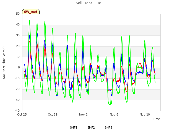The width and height of the screenshot is (177, 133).
Task: Click the red SHF1 legend swatch
Action: [x=66, y=128]
